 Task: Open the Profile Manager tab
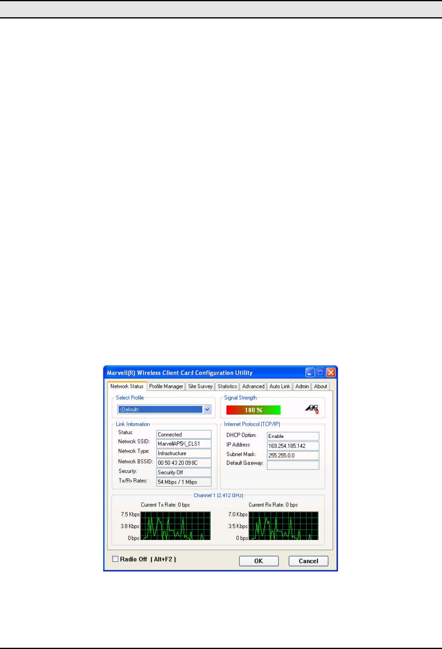[x=166, y=387]
